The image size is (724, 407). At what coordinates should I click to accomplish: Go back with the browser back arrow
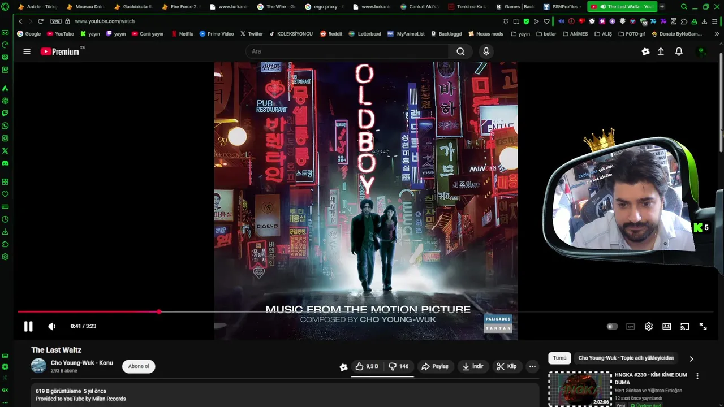pyautogui.click(x=20, y=21)
